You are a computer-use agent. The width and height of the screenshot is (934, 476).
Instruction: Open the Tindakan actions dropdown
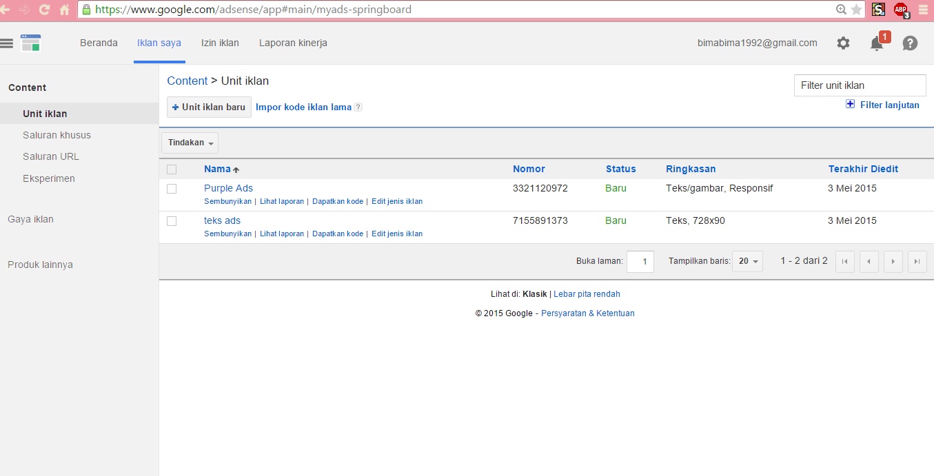coord(190,143)
